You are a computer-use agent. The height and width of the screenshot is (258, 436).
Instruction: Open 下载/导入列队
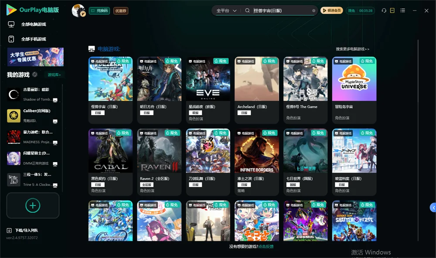[x=23, y=231]
